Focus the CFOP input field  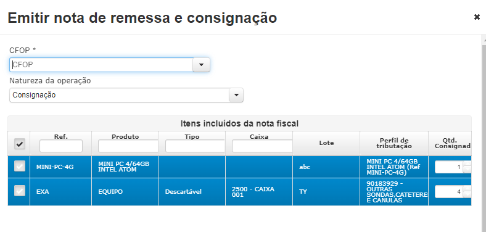coord(101,65)
